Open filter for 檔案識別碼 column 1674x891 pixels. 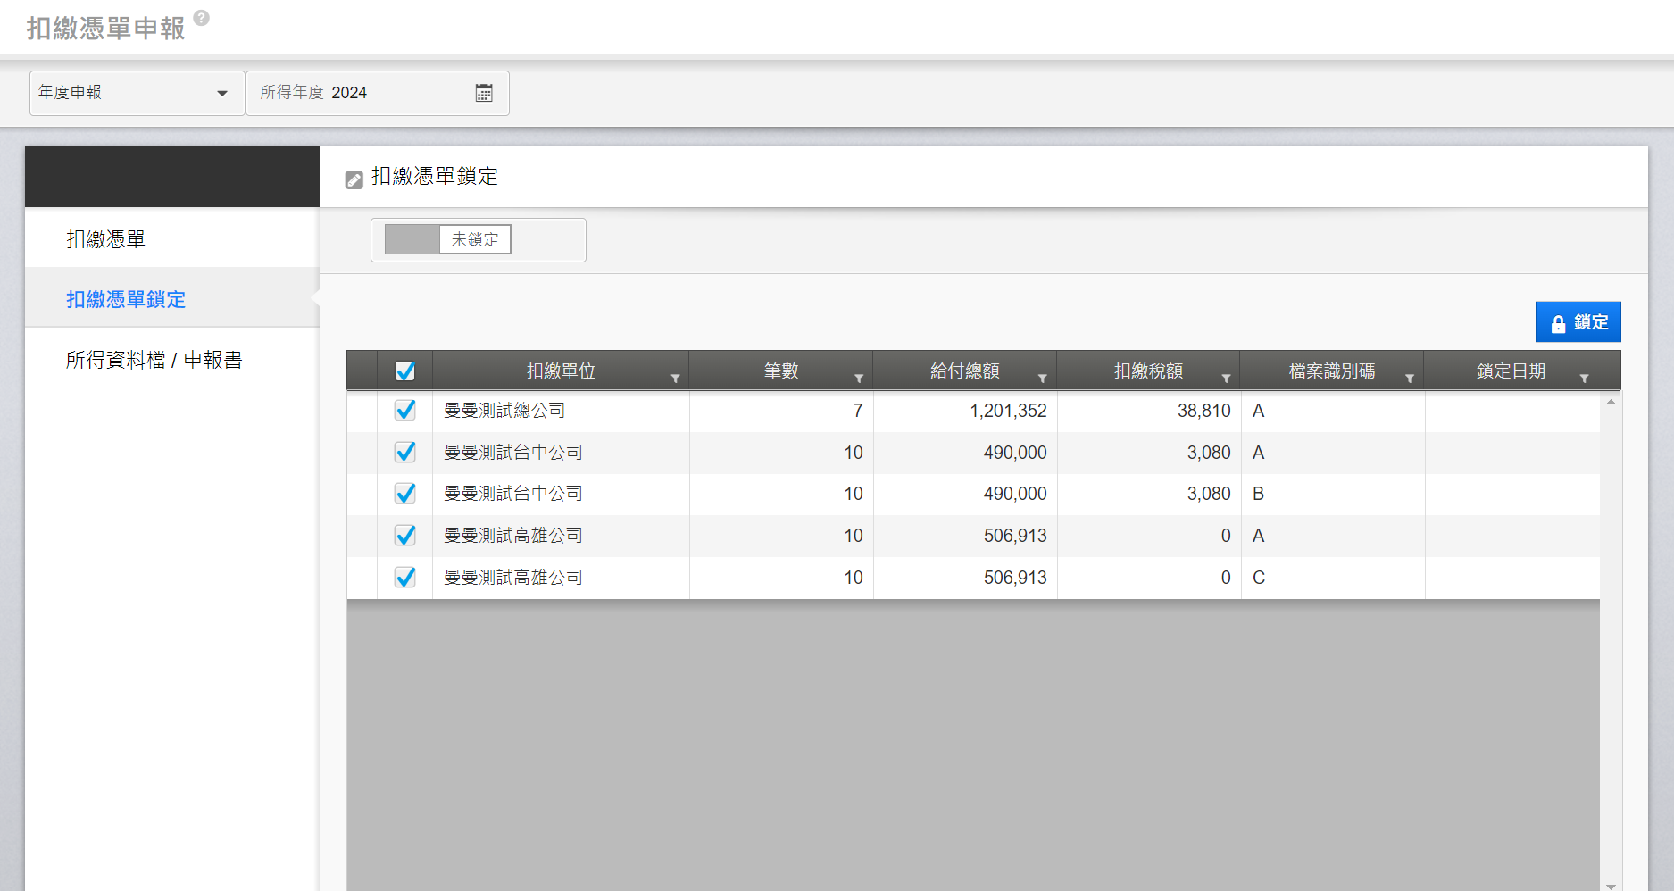[x=1410, y=379]
